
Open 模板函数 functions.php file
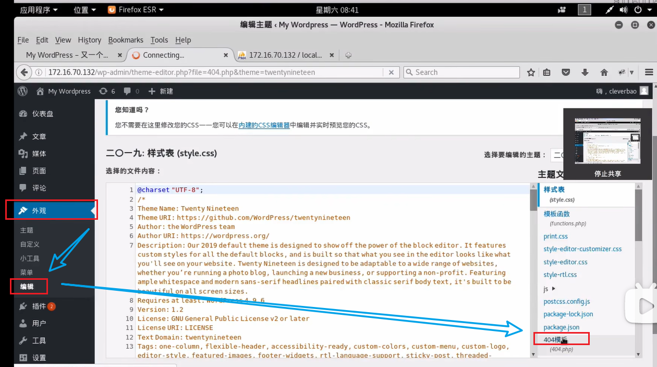(x=556, y=214)
